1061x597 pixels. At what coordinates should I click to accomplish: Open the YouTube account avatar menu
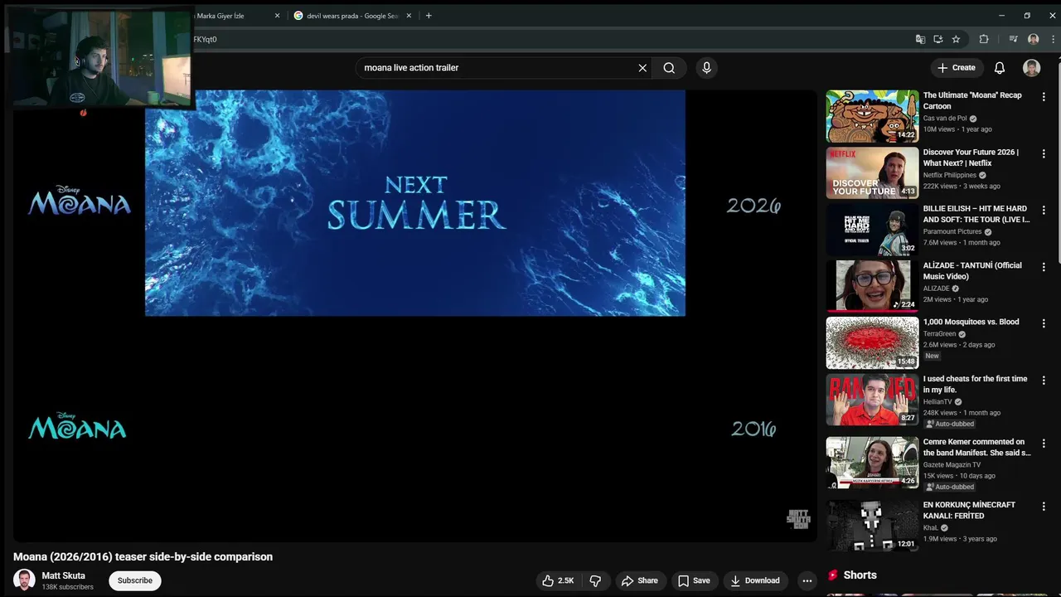point(1031,68)
